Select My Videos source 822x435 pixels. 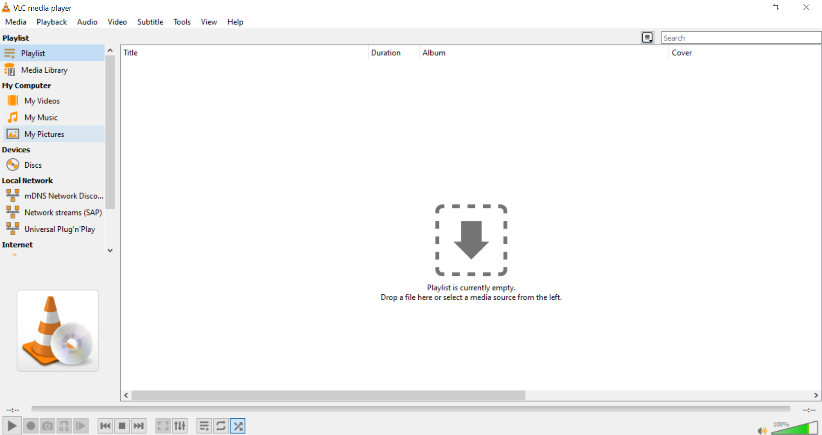pyautogui.click(x=54, y=101)
